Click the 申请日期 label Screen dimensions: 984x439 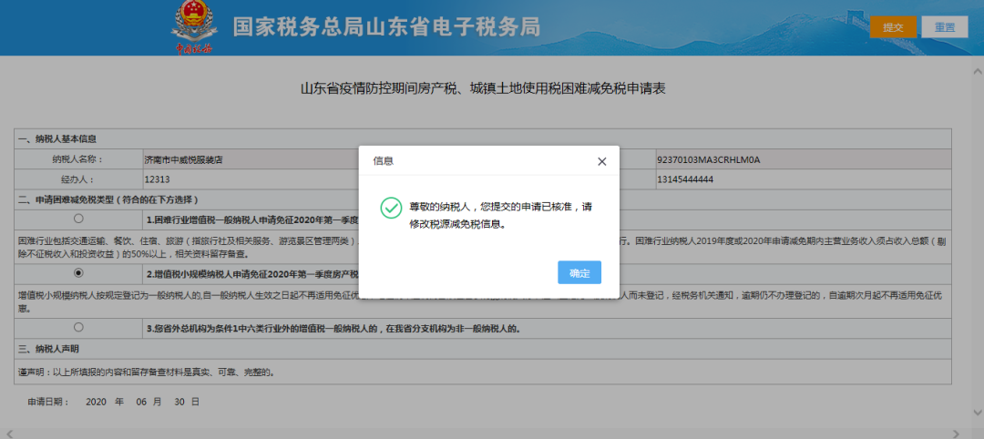click(x=49, y=402)
